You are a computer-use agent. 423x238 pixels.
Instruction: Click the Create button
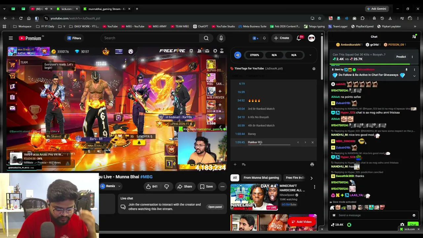[281, 38]
